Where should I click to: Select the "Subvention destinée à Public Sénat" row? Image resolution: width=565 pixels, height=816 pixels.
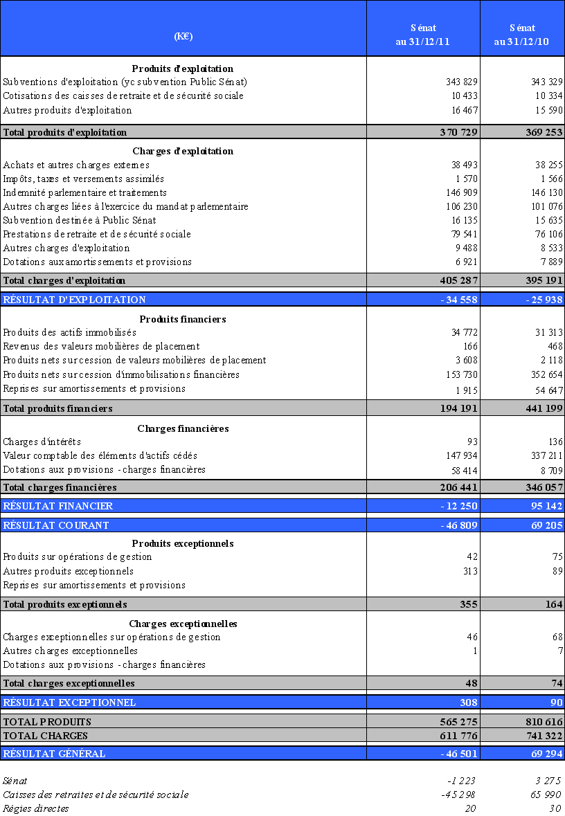[80, 221]
